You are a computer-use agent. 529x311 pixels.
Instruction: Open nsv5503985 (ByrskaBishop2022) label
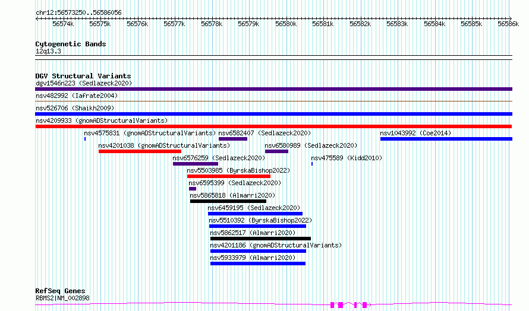coord(238,170)
